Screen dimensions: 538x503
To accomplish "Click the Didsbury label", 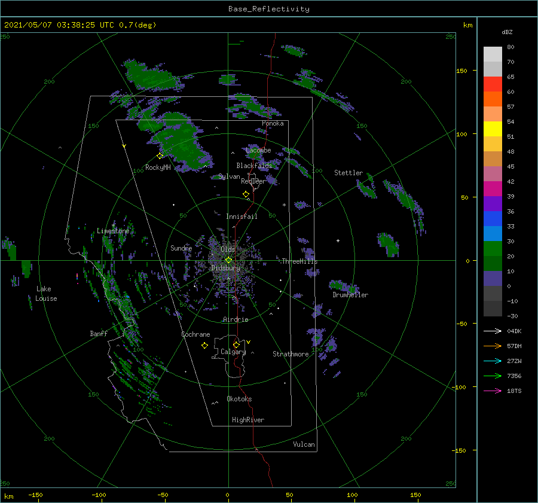I will pos(225,268).
